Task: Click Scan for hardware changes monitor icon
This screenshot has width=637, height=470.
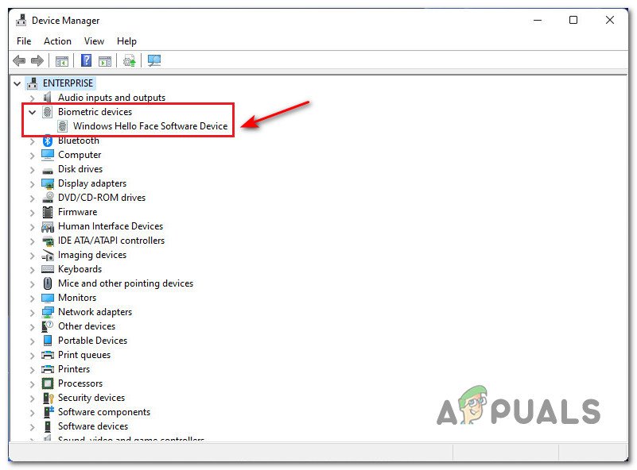Action: pos(153,61)
